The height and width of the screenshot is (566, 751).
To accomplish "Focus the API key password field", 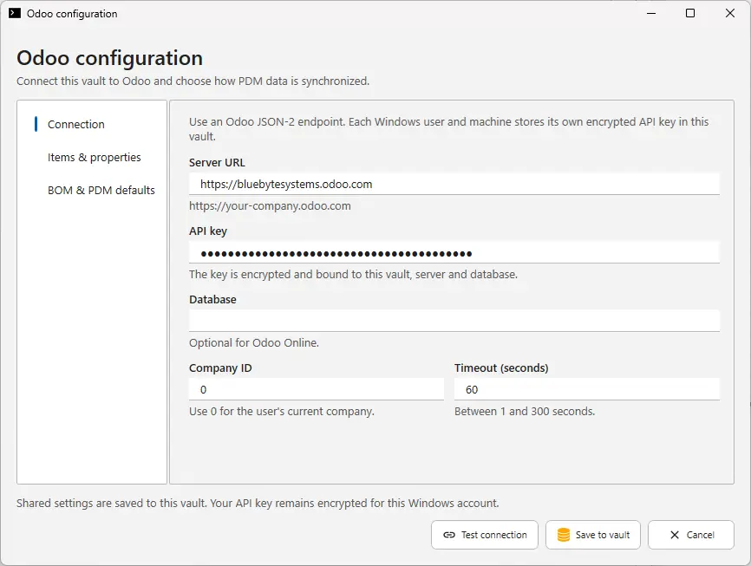I will [454, 253].
